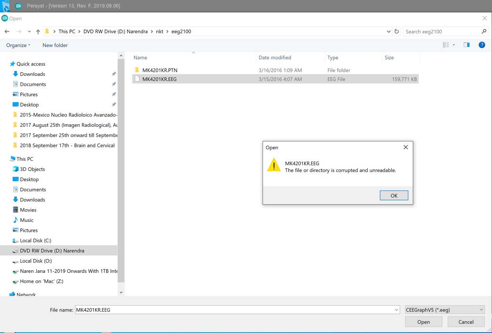492x333 pixels.
Task: Open Home on 'Mac' (Z:) drive
Action: [41, 281]
